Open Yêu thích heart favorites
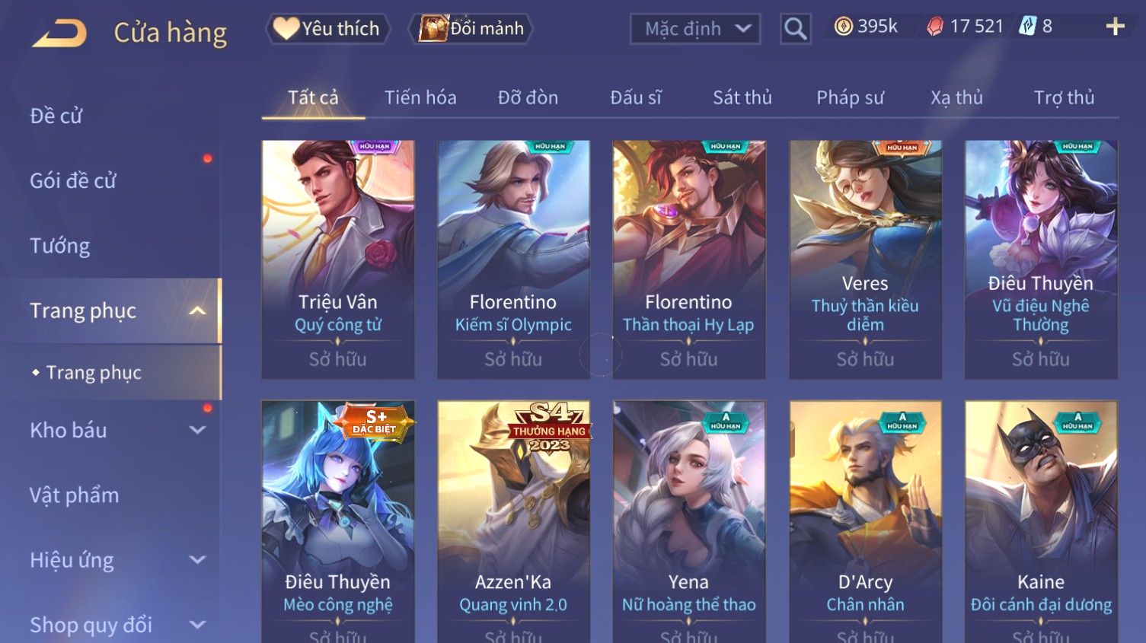The width and height of the screenshot is (1146, 643). point(327,29)
